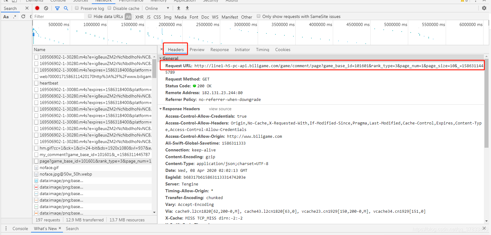Switch to the Headers tab

[x=176, y=50]
